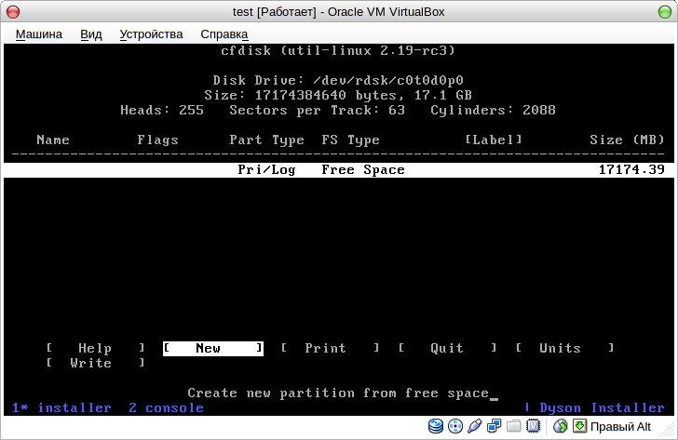Click the 'Flags' column header

[157, 140]
